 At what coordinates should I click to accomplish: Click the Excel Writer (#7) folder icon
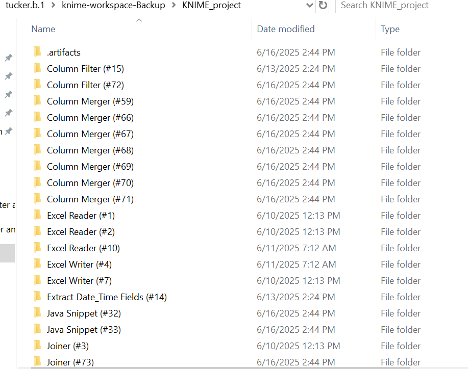37,280
